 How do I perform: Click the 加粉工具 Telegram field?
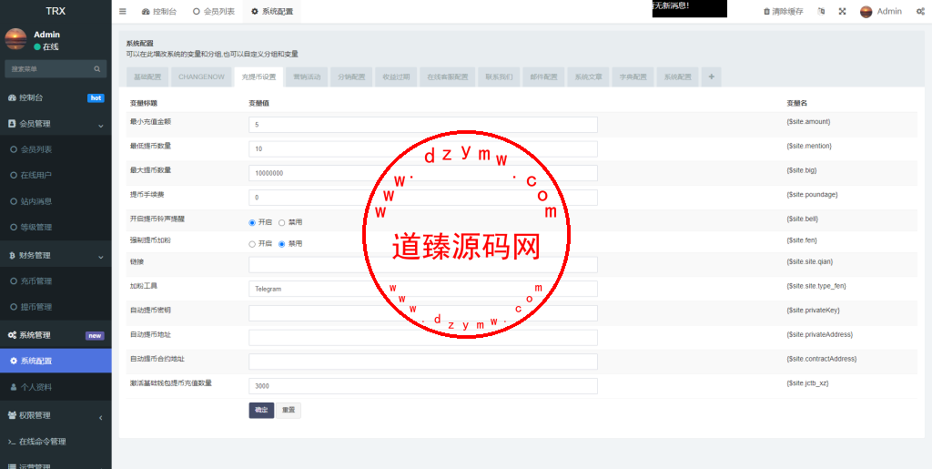(x=423, y=289)
